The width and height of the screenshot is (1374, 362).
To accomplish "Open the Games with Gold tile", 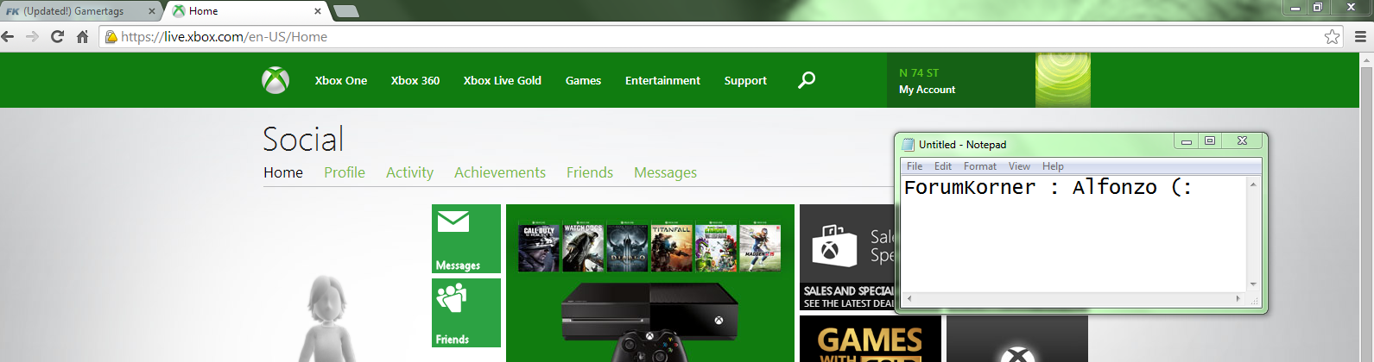I will tap(871, 339).
